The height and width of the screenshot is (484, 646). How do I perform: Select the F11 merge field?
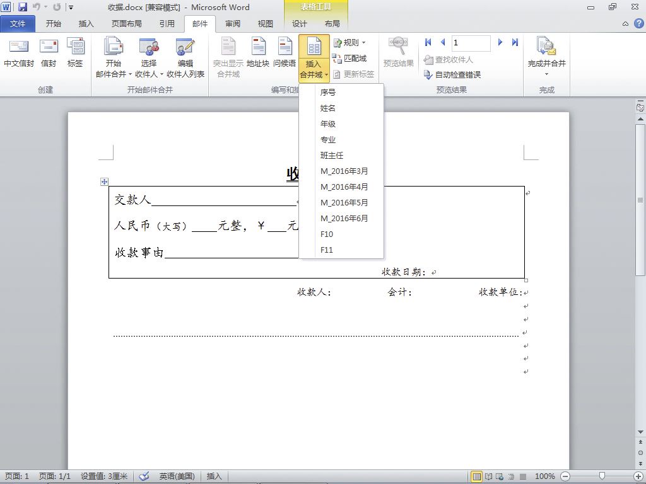click(x=341, y=250)
